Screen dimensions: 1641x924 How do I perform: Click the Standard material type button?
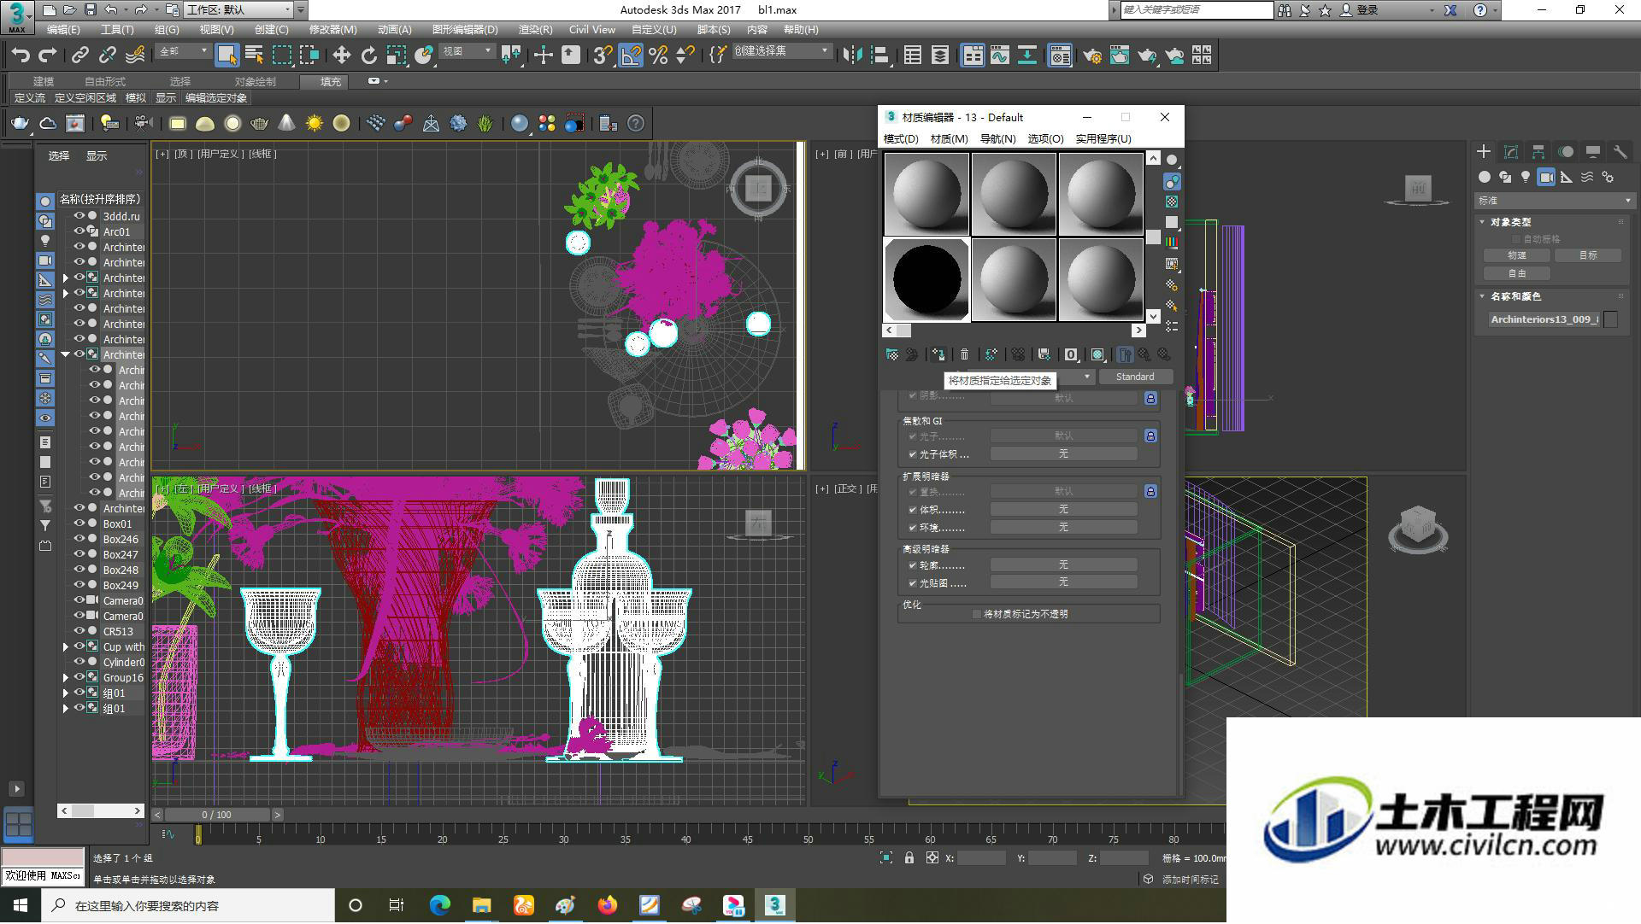(x=1135, y=377)
